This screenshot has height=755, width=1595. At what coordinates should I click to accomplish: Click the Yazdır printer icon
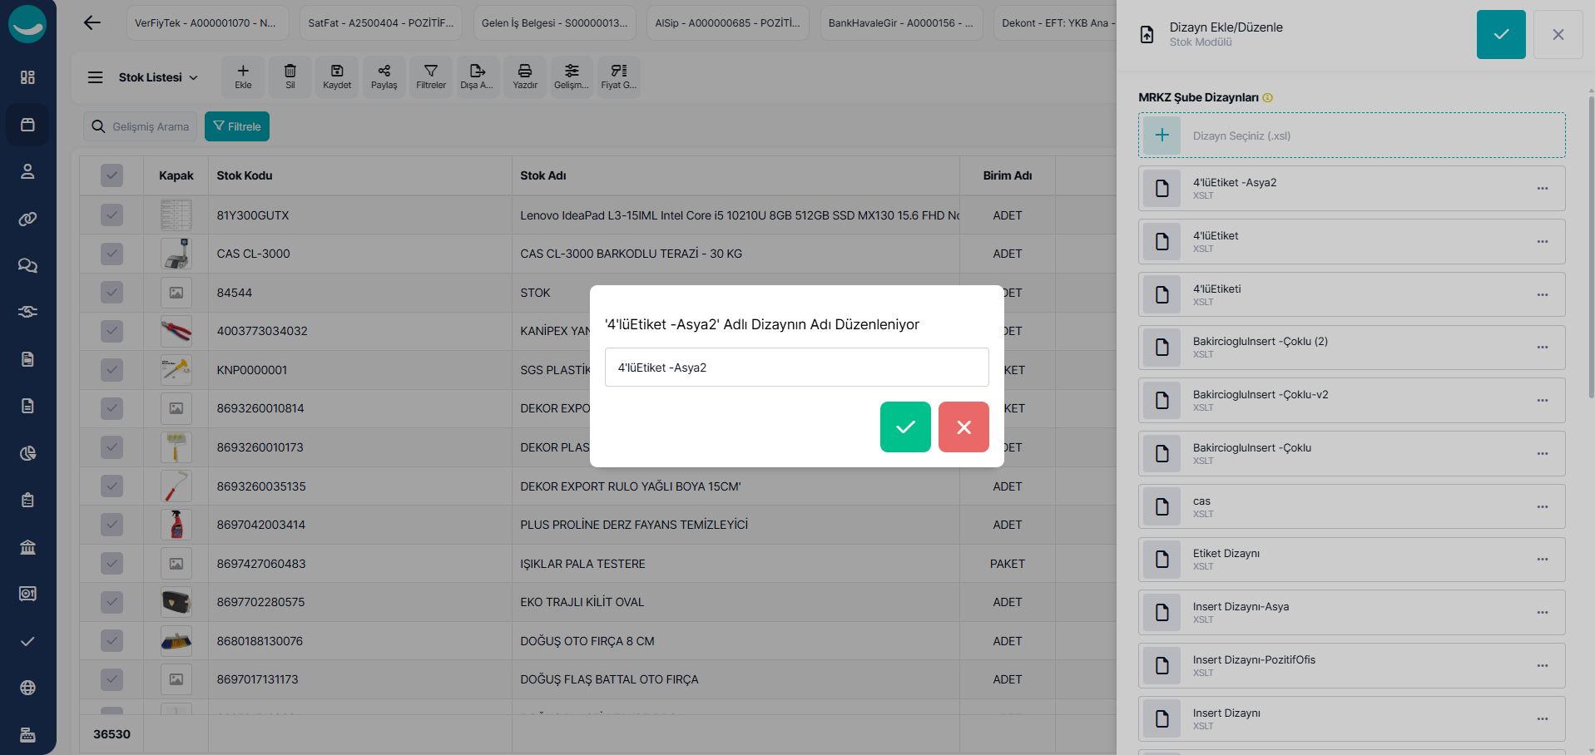tap(525, 76)
